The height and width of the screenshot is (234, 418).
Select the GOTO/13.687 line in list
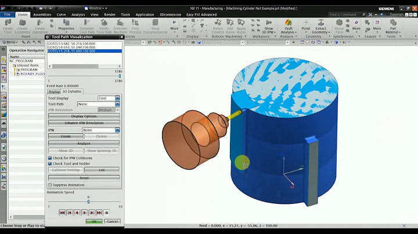85,43
